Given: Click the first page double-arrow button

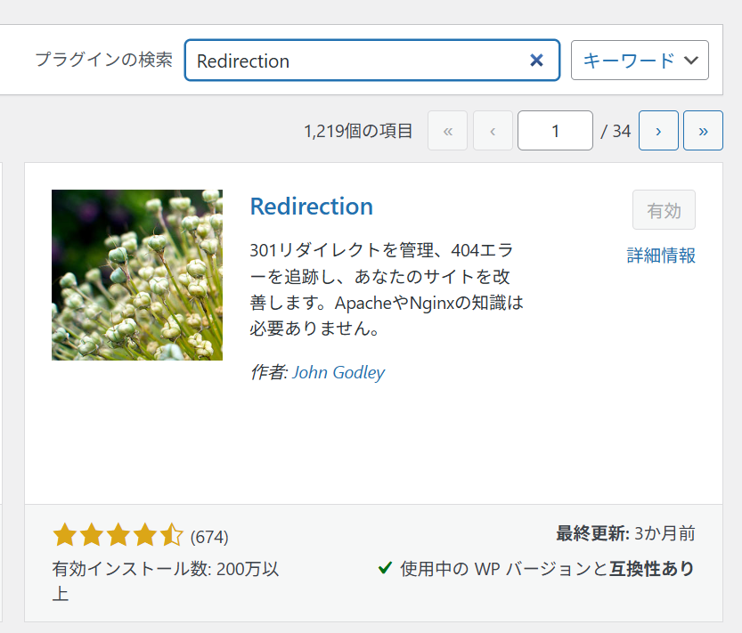Looking at the screenshot, I should click(x=448, y=131).
